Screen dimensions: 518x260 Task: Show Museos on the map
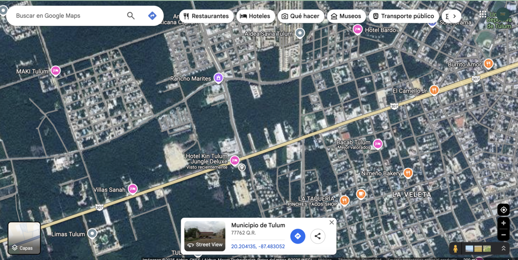(346, 16)
